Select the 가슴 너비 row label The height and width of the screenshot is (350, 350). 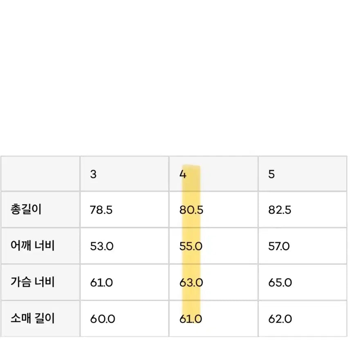pyautogui.click(x=33, y=282)
